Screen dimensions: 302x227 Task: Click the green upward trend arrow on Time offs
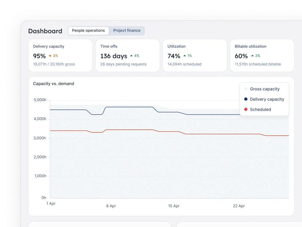coord(131,55)
